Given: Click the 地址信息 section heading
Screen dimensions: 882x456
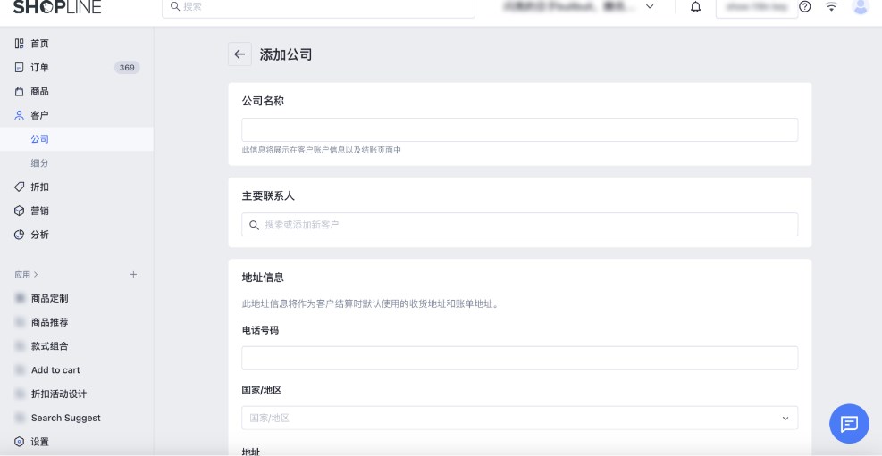Looking at the screenshot, I should click(263, 278).
